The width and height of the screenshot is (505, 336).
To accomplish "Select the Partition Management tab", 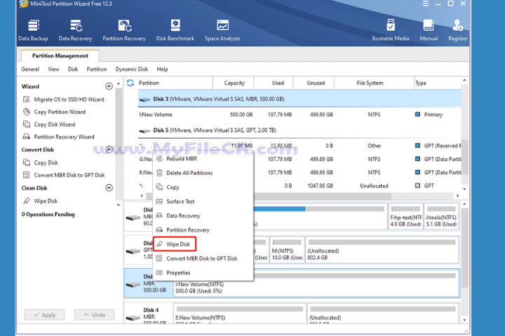I will click(x=60, y=55).
